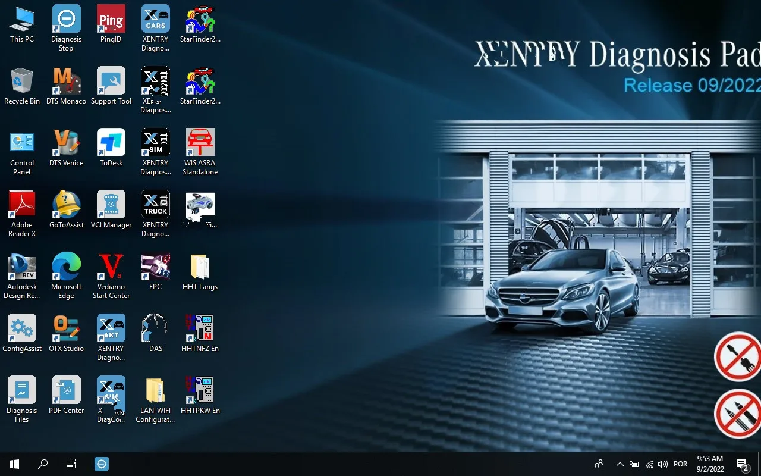The image size is (761, 476).
Task: Open the notification center in taskbar
Action: coord(742,464)
